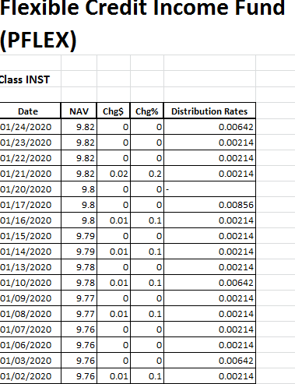Select NAV 9.82 in the 01/24/2020 row
This screenshot has height=384, width=295.
[79, 127]
